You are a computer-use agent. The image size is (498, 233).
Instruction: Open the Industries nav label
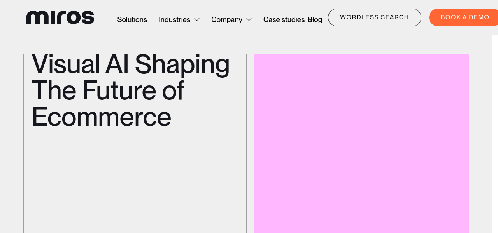(174, 19)
